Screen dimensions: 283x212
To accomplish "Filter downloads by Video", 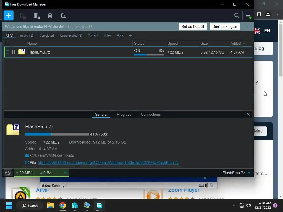I will tap(107, 35).
